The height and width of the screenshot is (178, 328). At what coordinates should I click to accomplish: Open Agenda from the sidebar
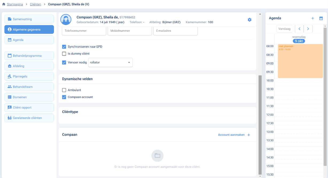29,40
